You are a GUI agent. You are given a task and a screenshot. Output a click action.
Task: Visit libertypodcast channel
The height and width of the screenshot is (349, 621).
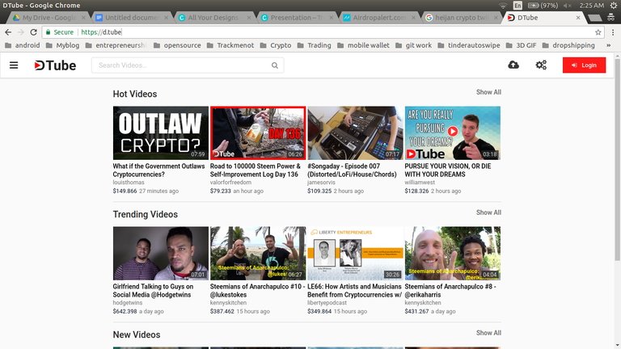point(327,303)
